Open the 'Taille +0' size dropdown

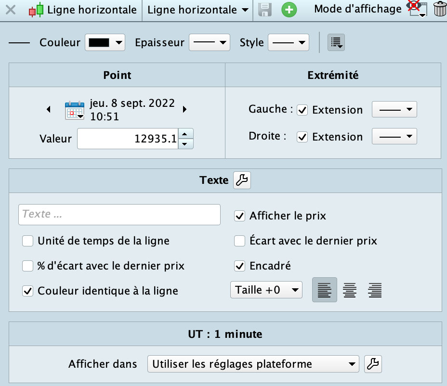point(266,290)
